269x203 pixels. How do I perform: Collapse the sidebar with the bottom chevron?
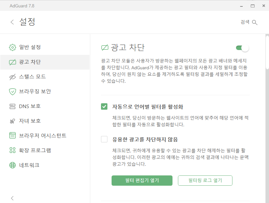tap(12, 198)
